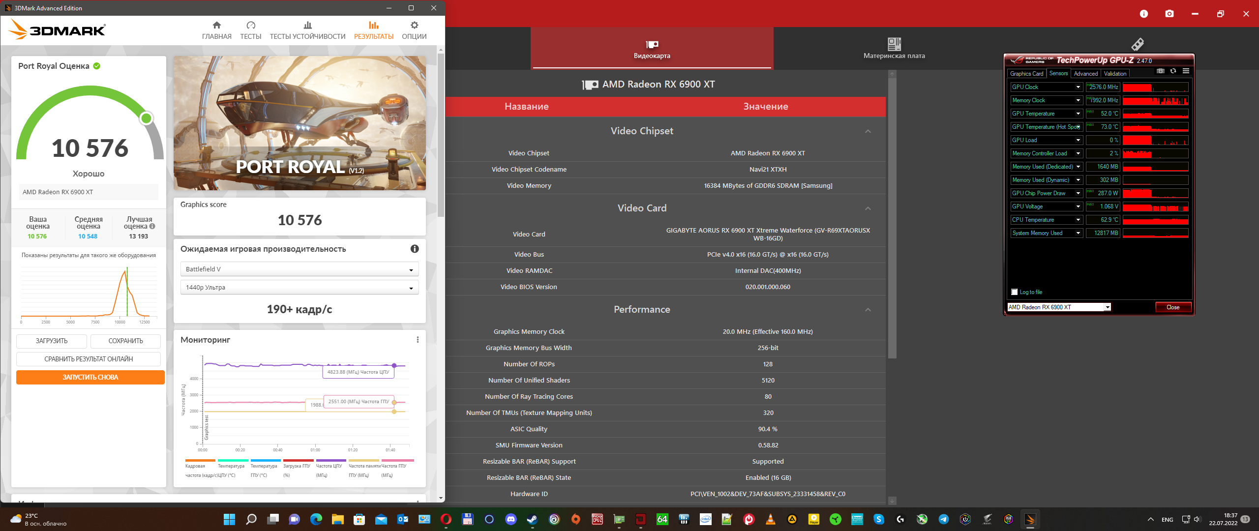The height and width of the screenshot is (531, 1259).
Task: Click the ЗАПУСТИТЬ СНОВА button
Action: click(x=90, y=377)
